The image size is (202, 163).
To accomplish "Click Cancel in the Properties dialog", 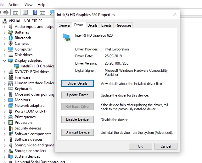I will 166,146.
